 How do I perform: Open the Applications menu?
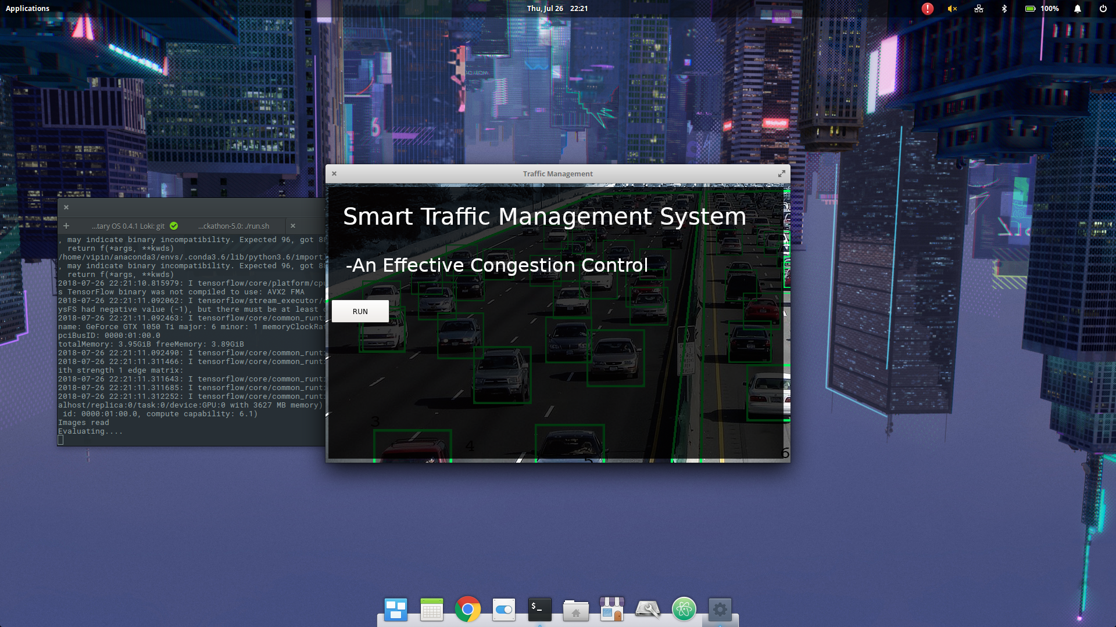27,8
